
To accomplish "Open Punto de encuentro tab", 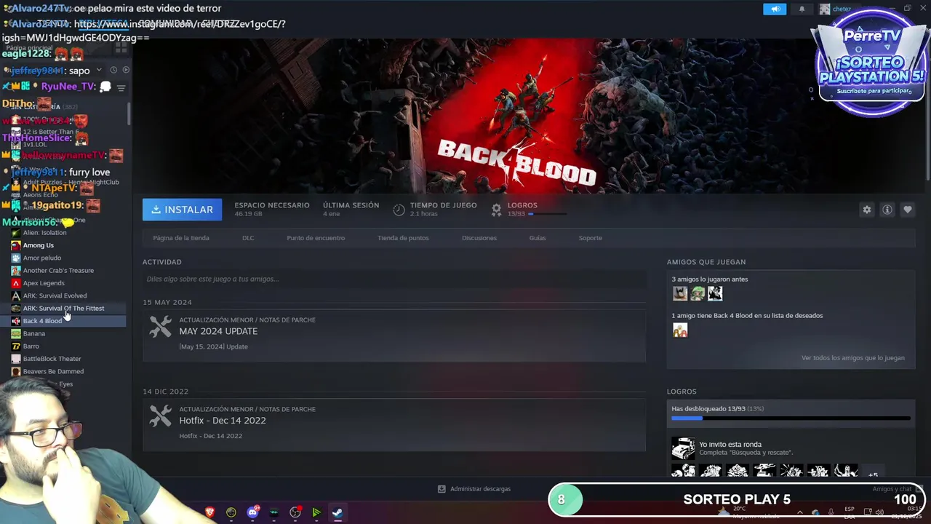I will tap(316, 238).
